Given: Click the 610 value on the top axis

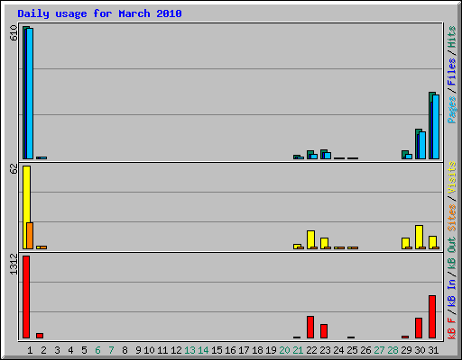Looking at the screenshot, I should 14,32.
